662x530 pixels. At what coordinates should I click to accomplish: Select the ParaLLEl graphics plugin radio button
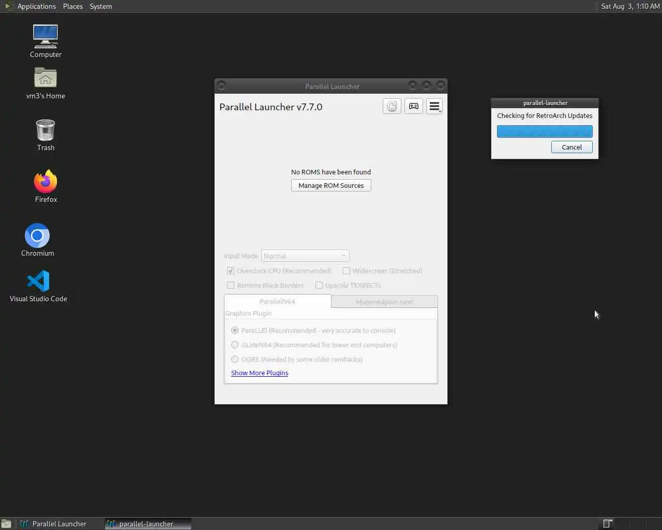(x=235, y=330)
